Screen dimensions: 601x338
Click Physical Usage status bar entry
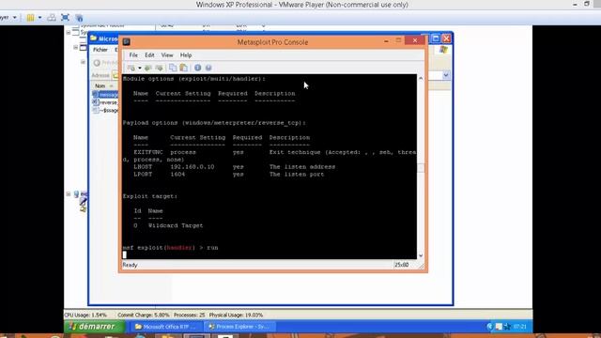coord(236,315)
